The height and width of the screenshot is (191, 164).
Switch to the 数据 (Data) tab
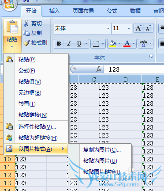[x=135, y=11]
